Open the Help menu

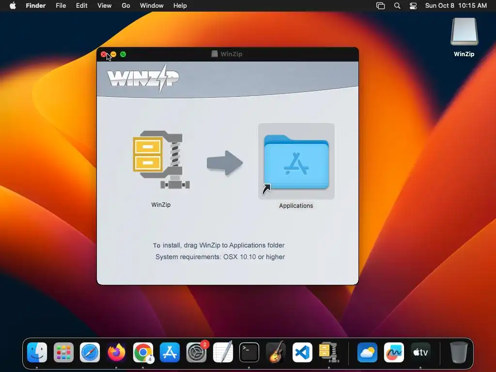pyautogui.click(x=180, y=6)
